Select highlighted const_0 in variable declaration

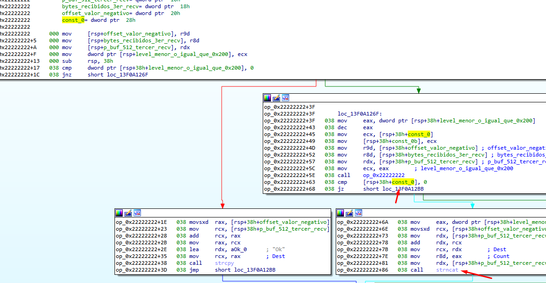coord(71,20)
